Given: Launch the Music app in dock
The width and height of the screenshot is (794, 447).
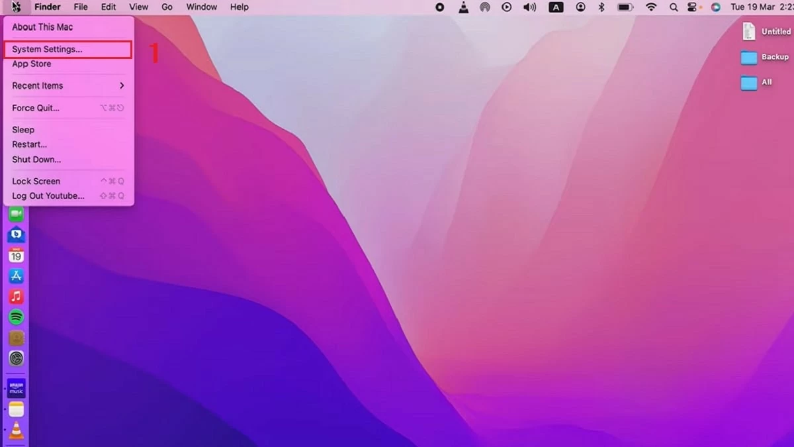Looking at the screenshot, I should 16,297.
